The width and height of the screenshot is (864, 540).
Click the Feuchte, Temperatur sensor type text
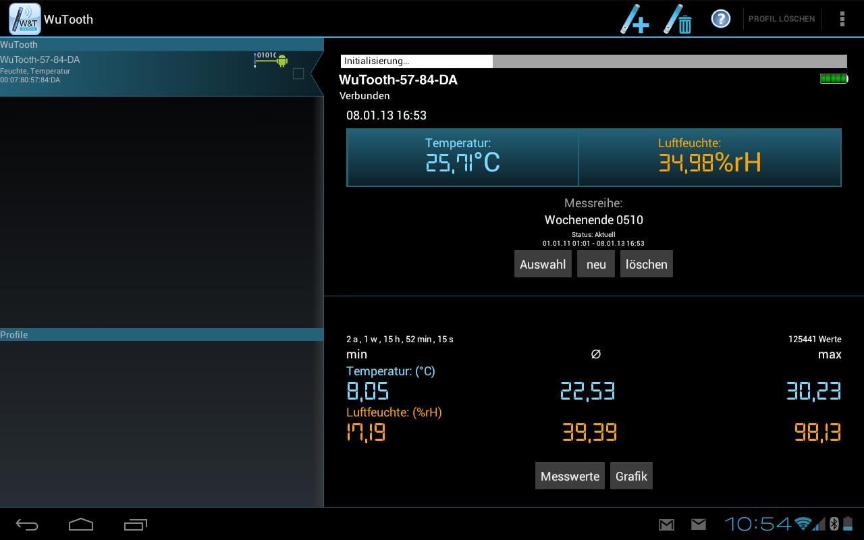click(x=35, y=71)
